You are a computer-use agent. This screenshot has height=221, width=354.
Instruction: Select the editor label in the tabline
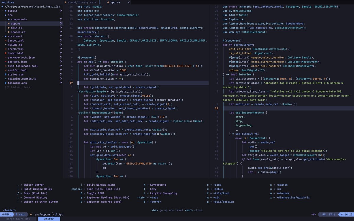49,219
